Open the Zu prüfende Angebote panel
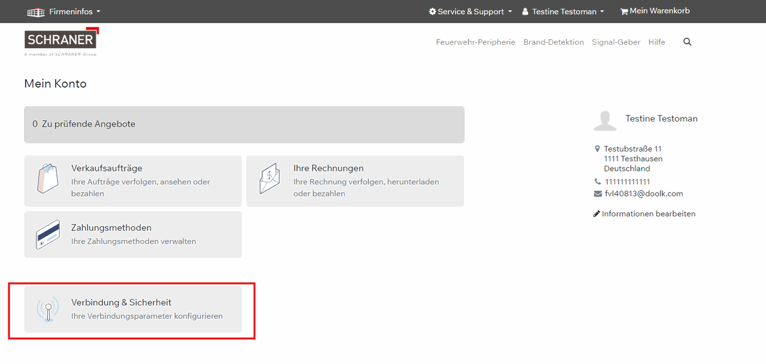766x364 pixels. click(x=244, y=124)
